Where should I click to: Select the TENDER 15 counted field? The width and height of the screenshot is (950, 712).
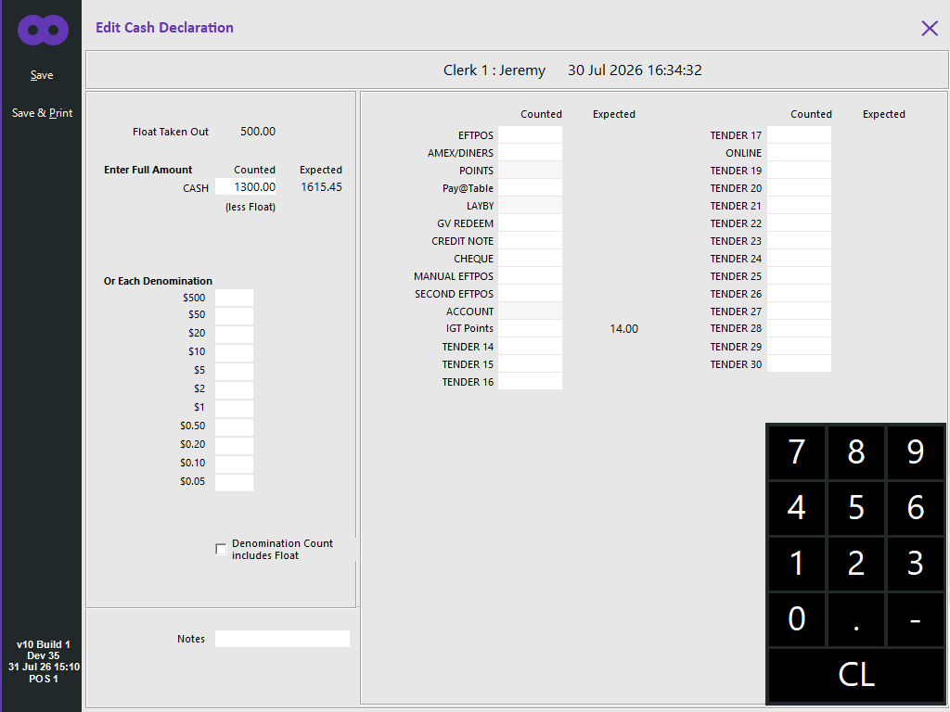click(530, 363)
